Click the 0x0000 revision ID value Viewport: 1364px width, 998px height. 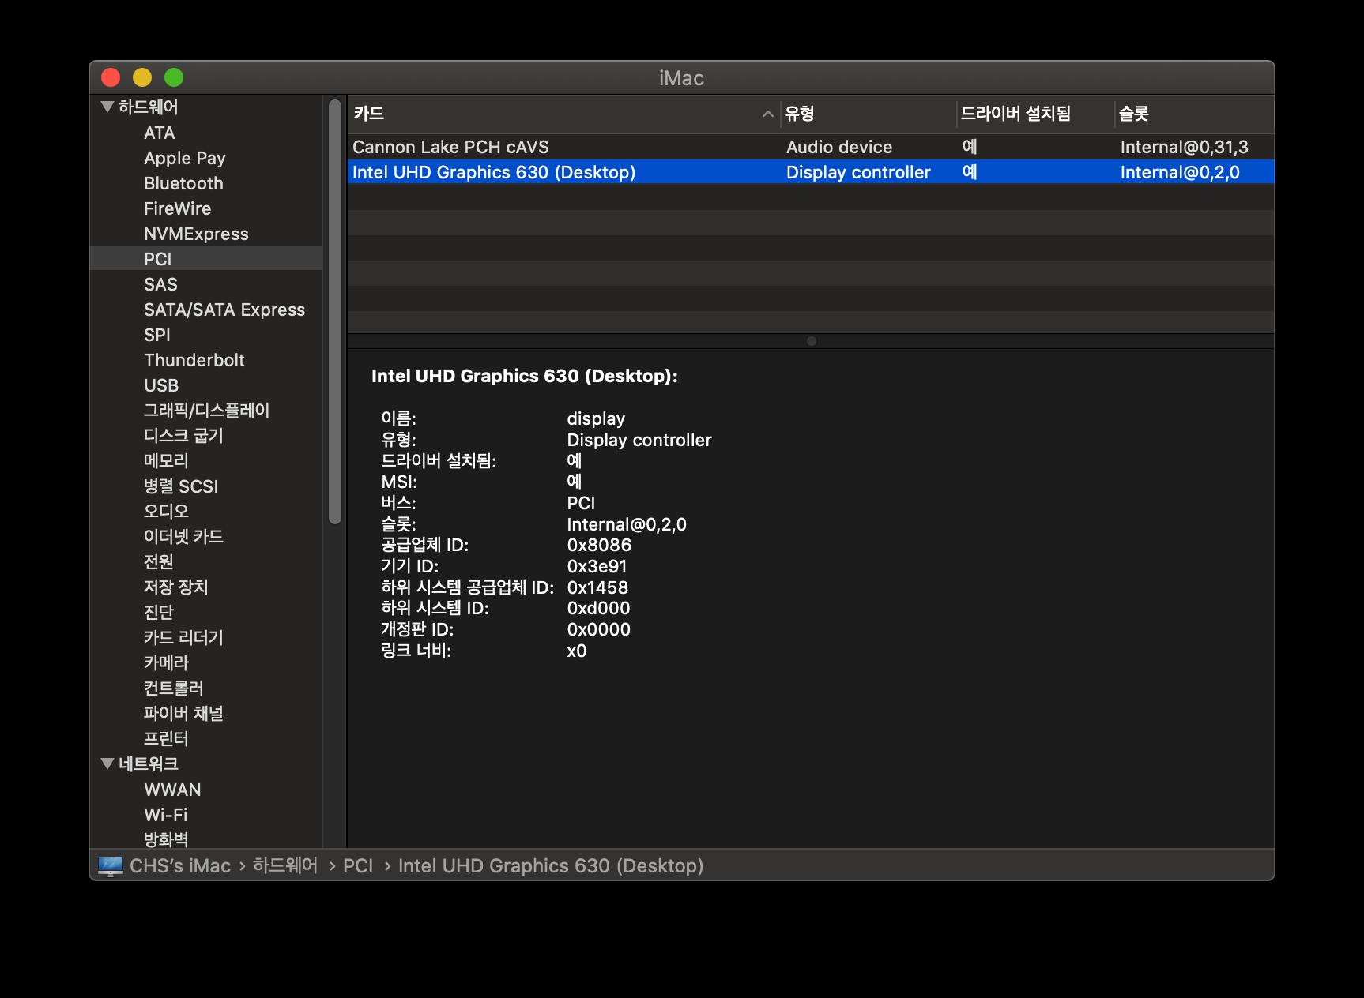(598, 629)
